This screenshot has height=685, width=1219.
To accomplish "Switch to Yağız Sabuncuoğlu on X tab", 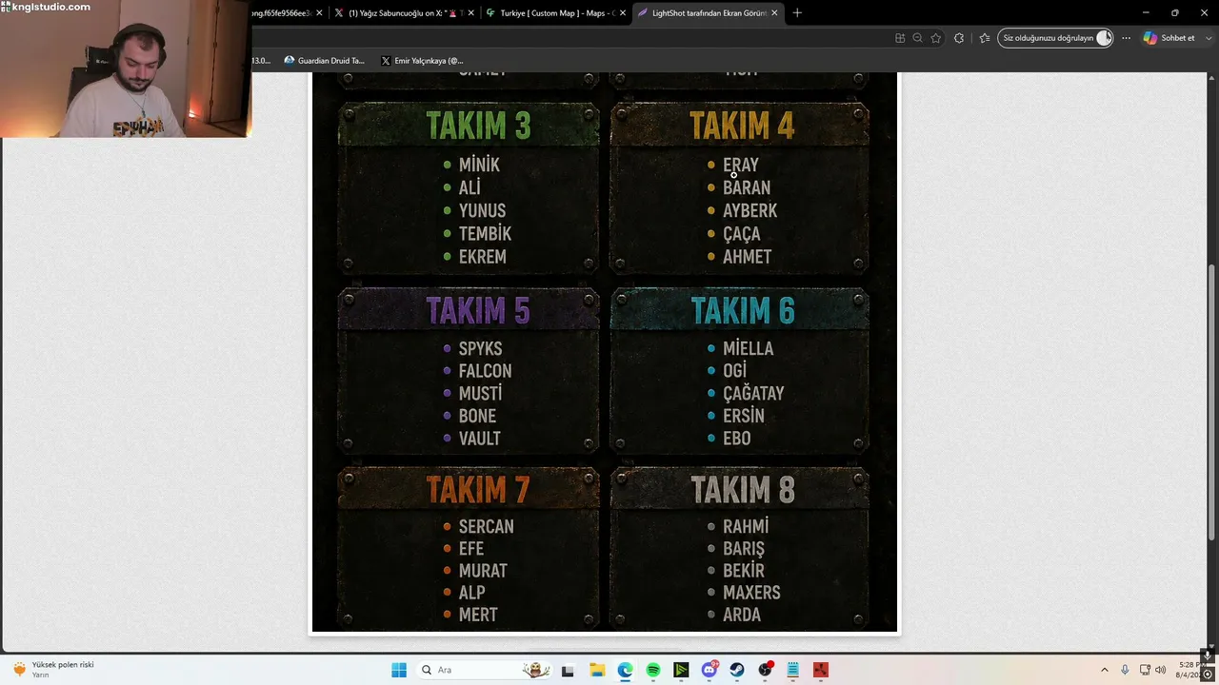I will pos(405,13).
